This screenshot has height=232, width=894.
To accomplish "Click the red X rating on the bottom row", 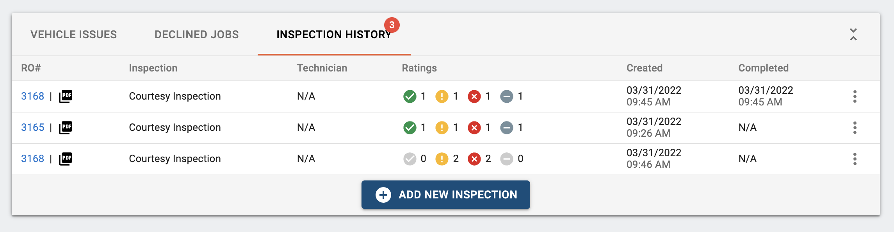I will click(474, 159).
